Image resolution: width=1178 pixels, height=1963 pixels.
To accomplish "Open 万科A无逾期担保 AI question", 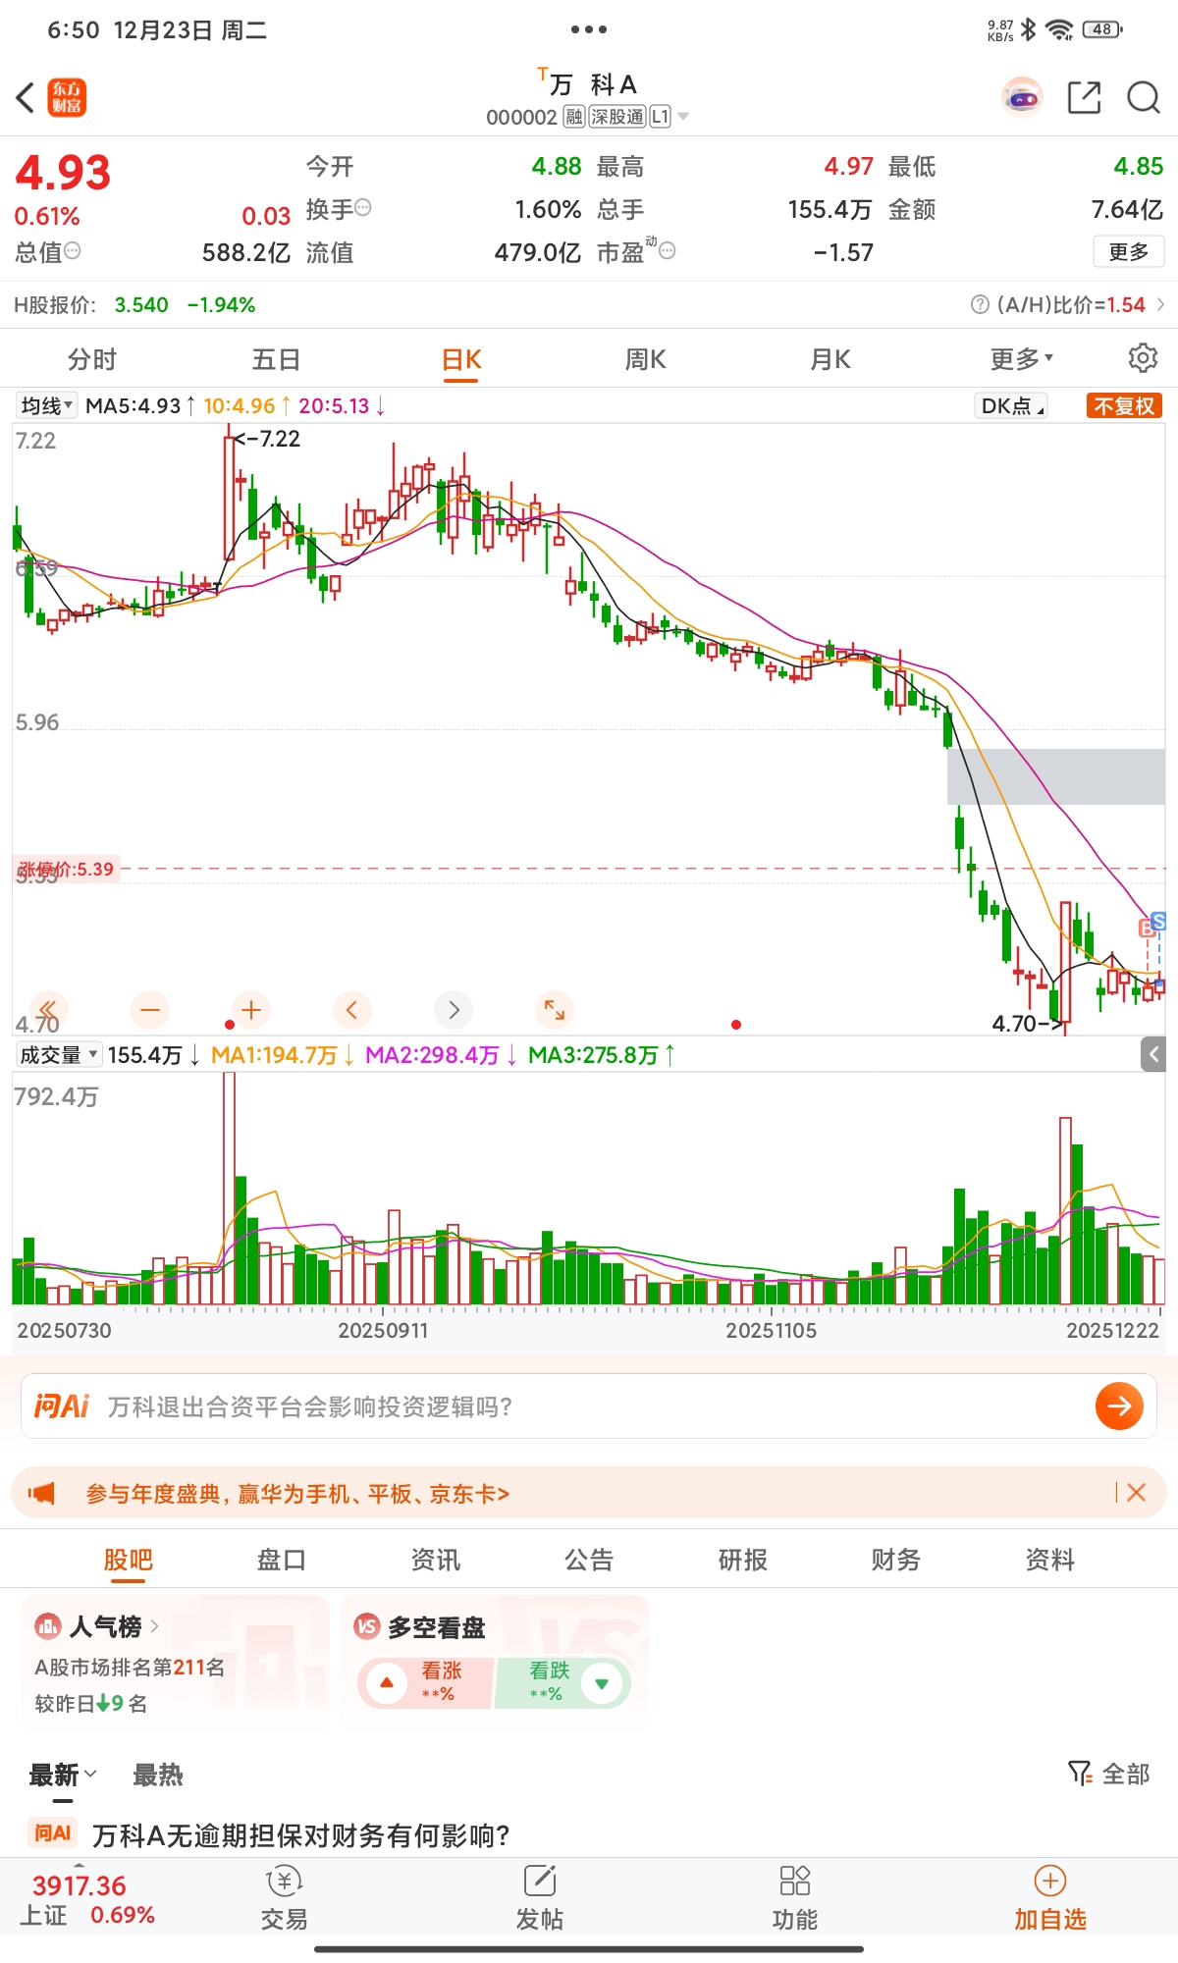I will click(300, 1834).
